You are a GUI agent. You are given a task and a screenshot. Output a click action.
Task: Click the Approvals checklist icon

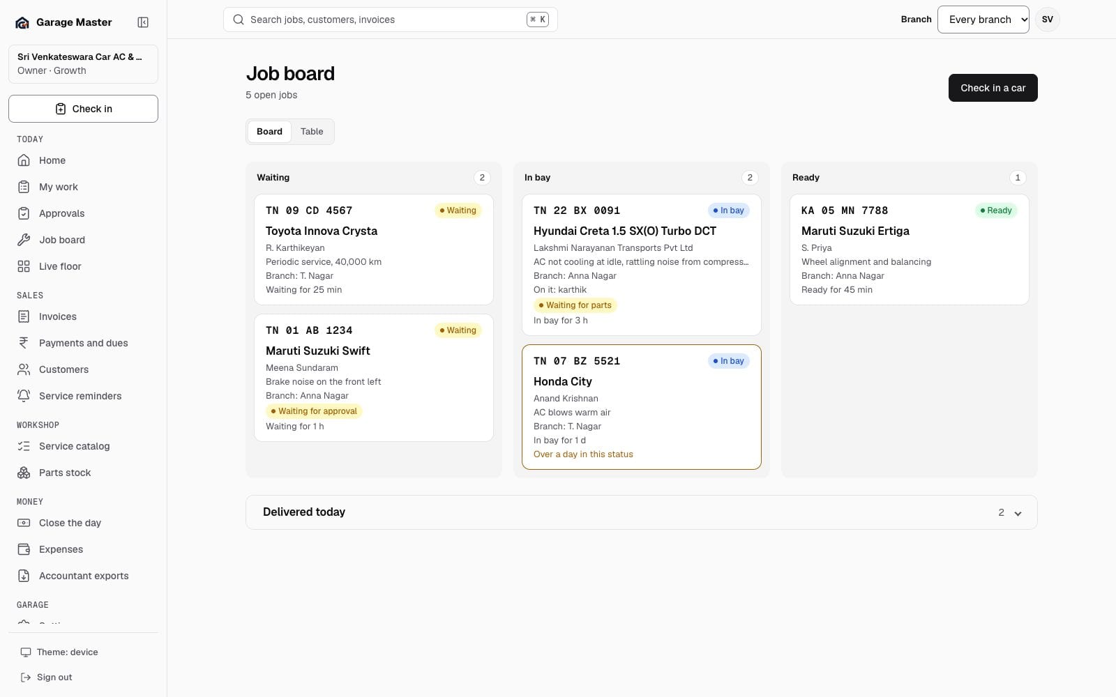click(x=24, y=213)
